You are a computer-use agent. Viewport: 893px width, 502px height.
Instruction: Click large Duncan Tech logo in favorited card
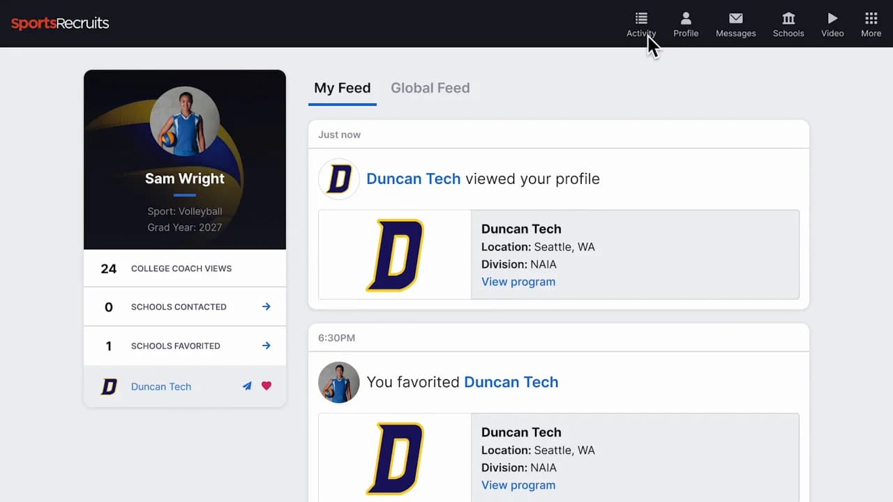(395, 458)
